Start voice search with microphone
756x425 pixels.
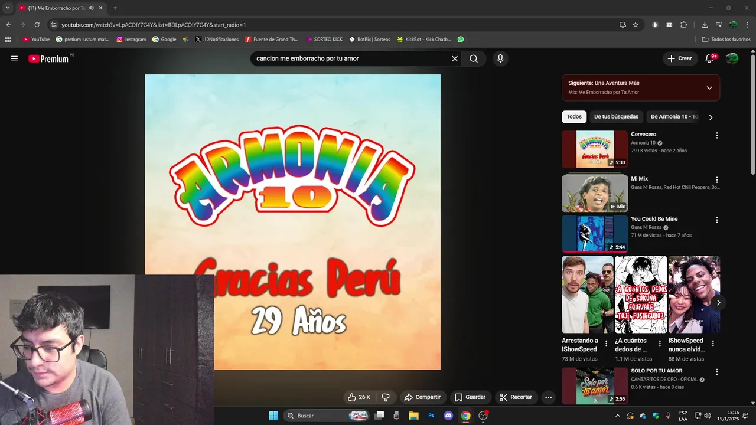click(x=500, y=58)
